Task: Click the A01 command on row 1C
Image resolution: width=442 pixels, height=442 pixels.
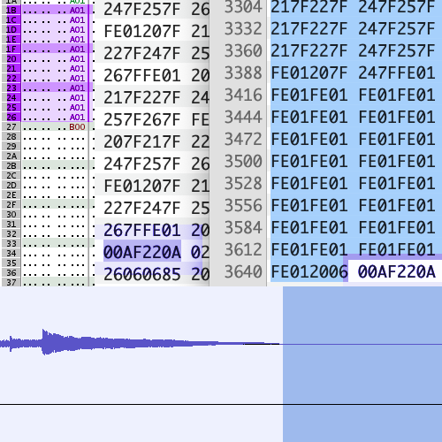Action: tap(77, 20)
